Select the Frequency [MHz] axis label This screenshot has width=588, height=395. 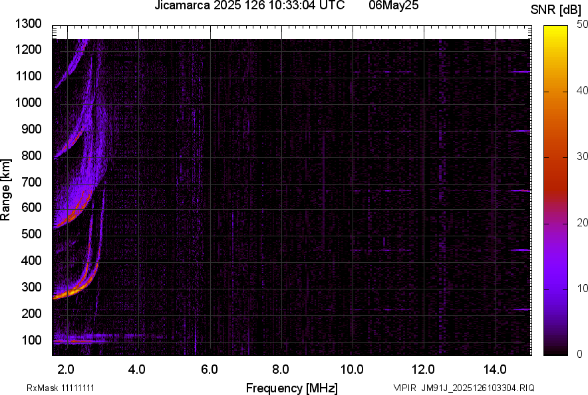pos(291,388)
